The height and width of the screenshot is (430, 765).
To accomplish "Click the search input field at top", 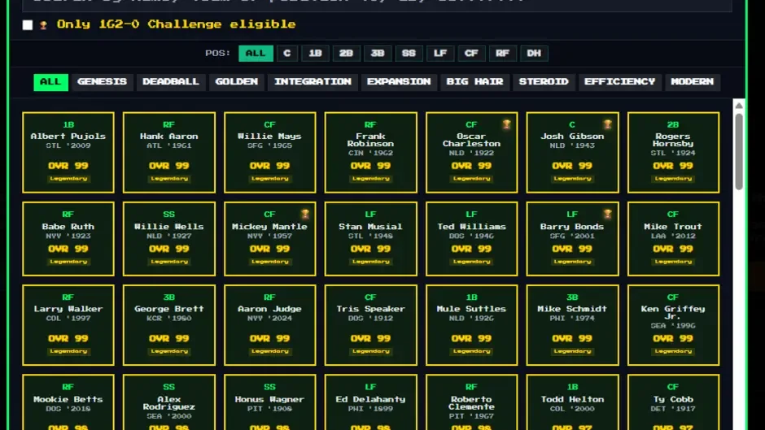I will [x=377, y=4].
